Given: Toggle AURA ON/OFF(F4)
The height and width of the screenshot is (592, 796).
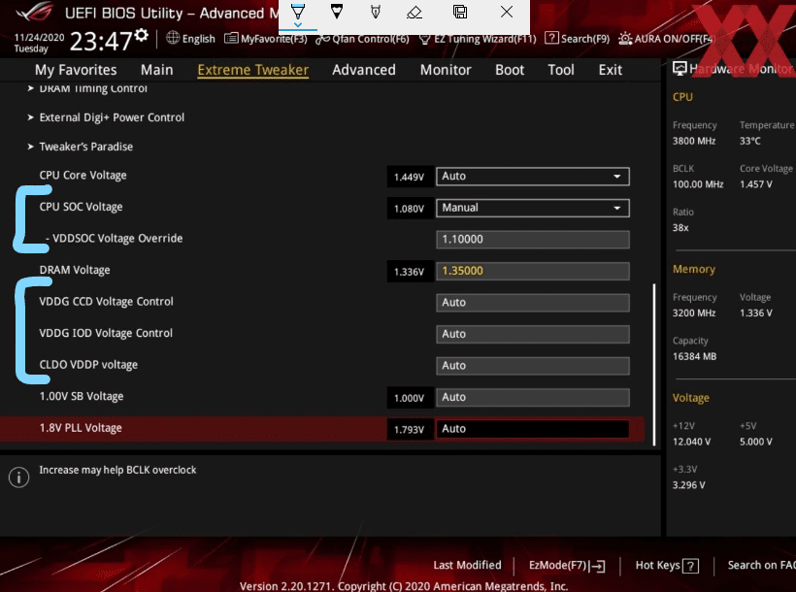Looking at the screenshot, I should point(667,39).
